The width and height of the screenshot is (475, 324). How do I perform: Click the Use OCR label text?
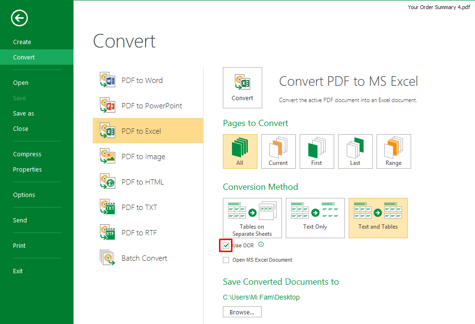coord(243,245)
